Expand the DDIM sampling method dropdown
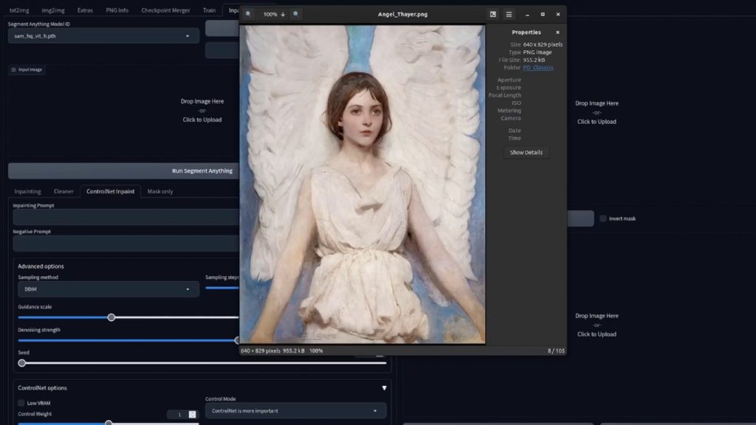The image size is (756, 425). [x=108, y=289]
